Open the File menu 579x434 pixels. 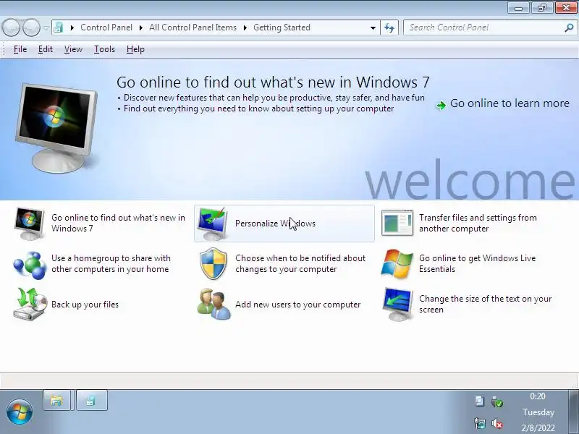[x=20, y=49]
